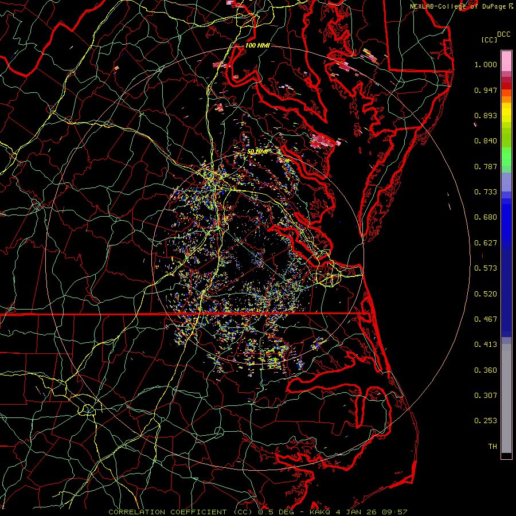Pick the lavender band on the legend

click(506, 182)
